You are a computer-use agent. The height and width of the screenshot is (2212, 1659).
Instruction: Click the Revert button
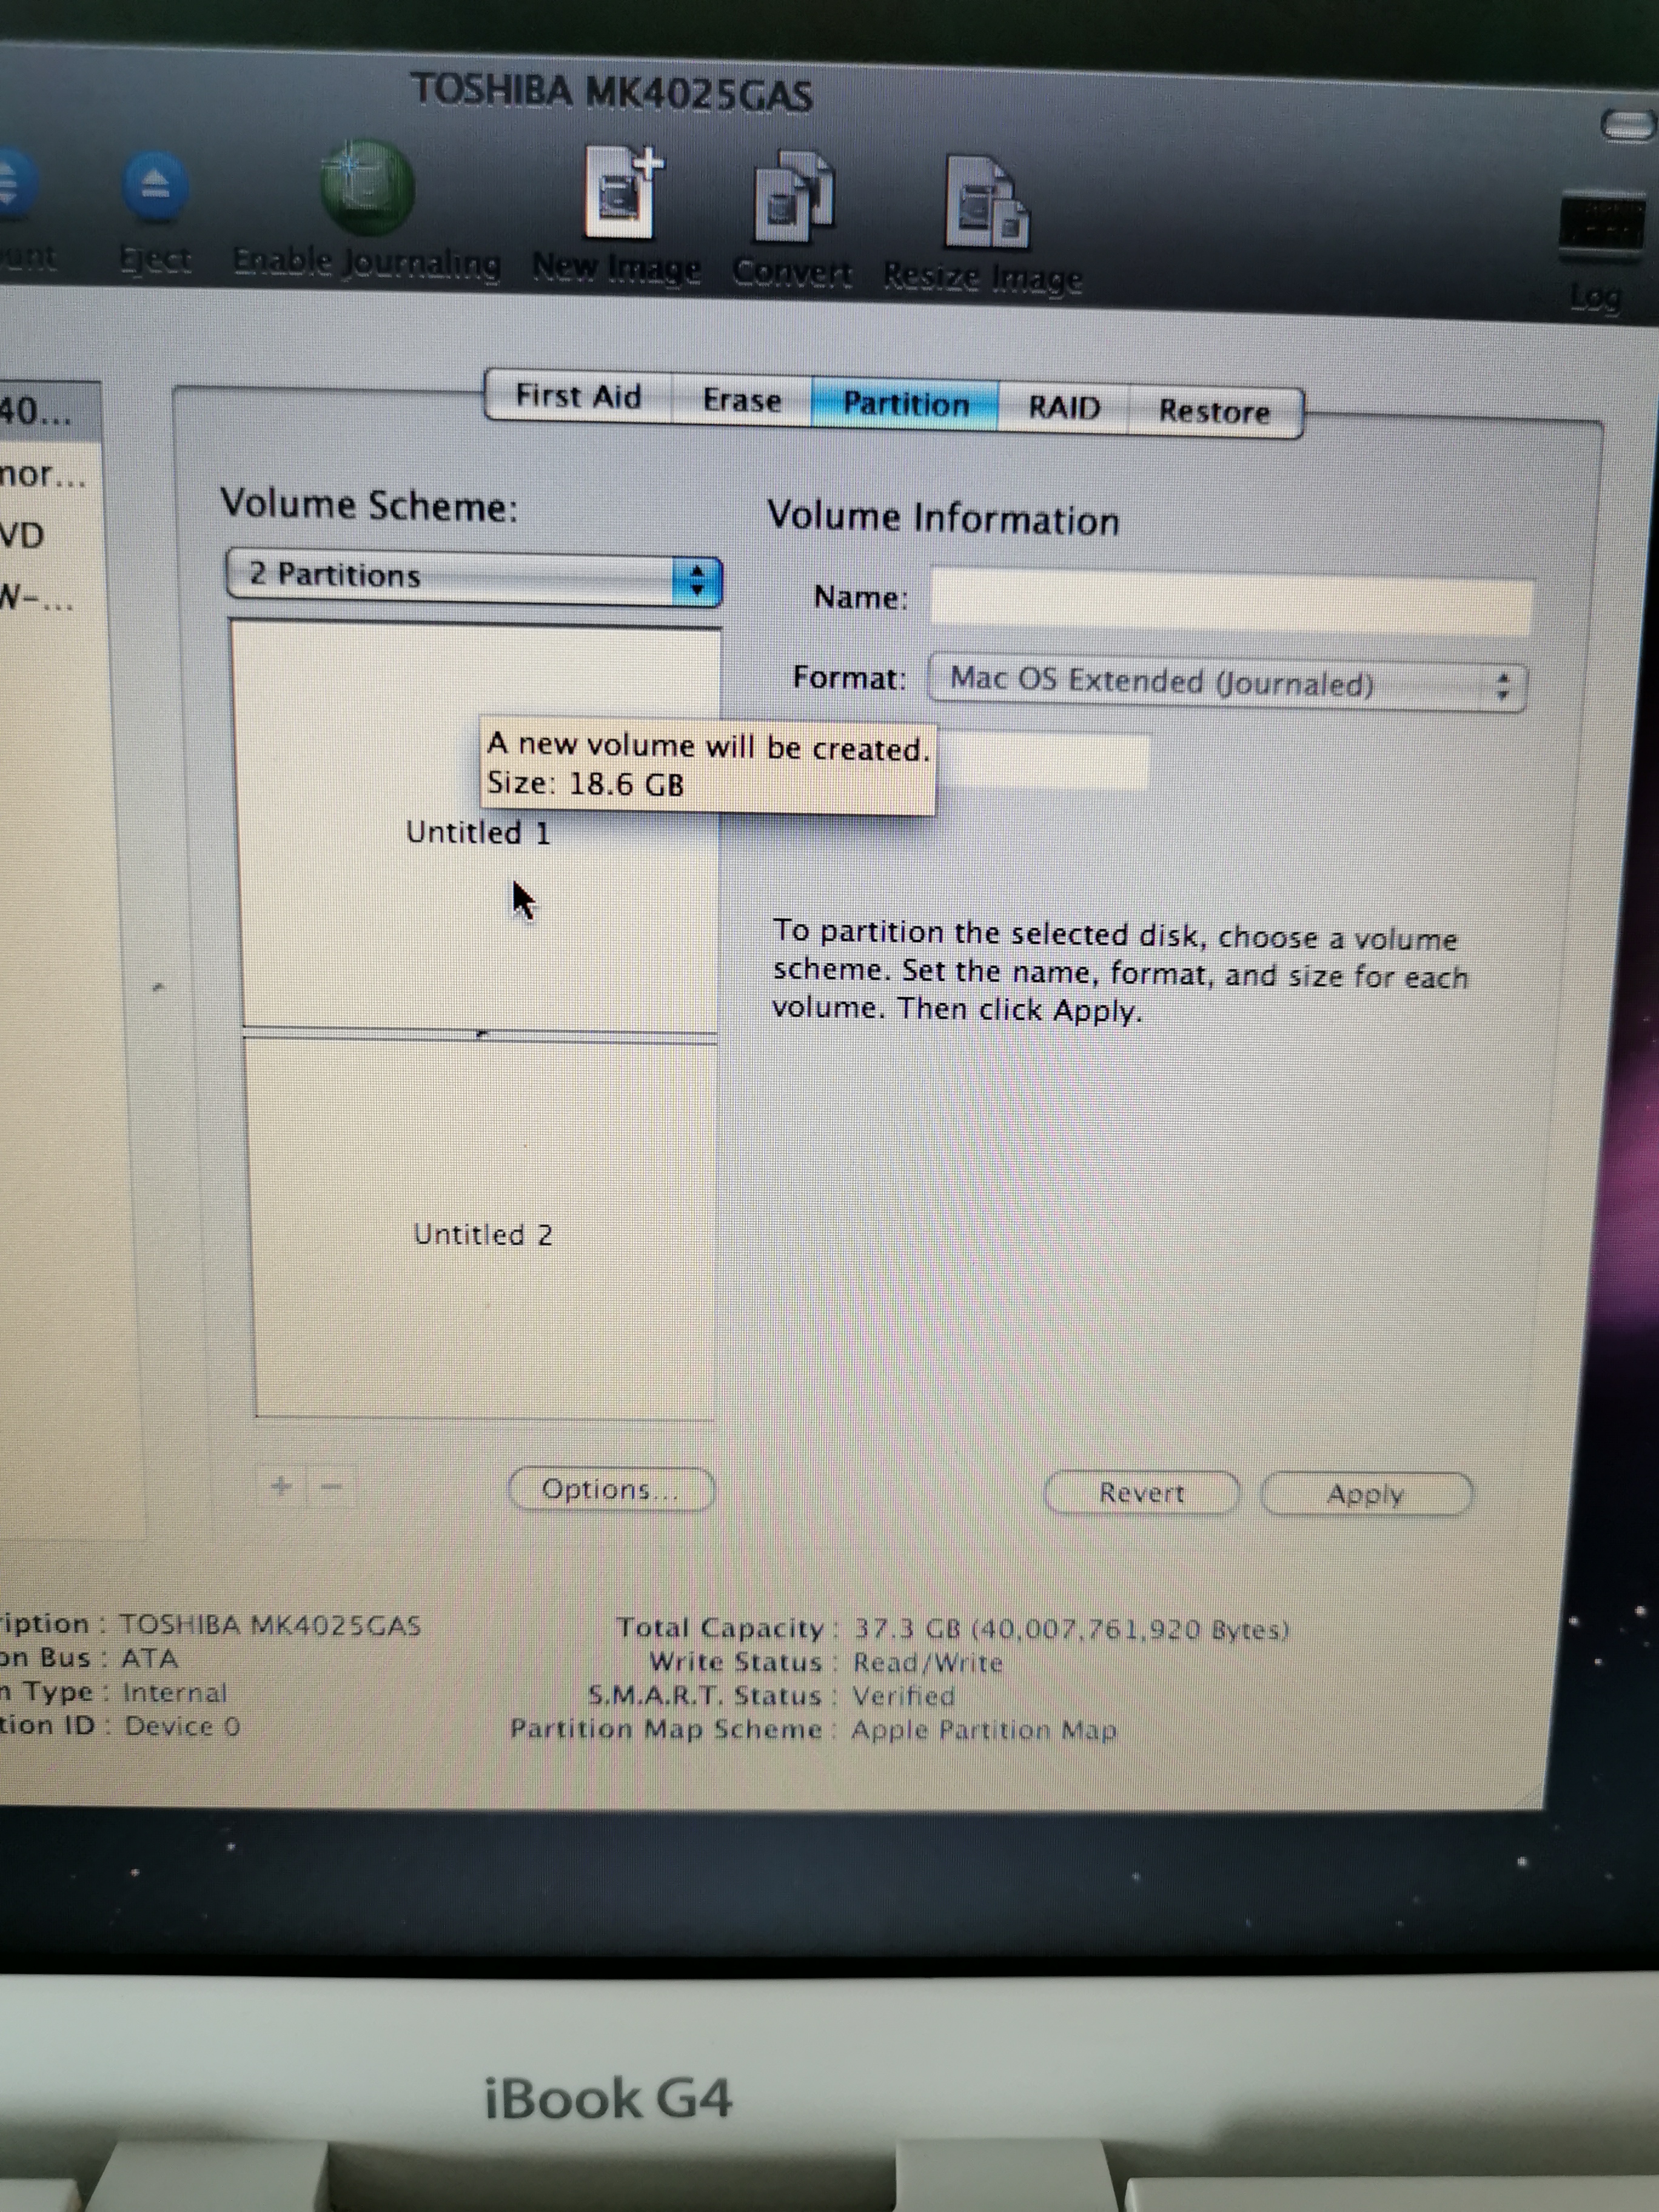[x=1141, y=1493]
